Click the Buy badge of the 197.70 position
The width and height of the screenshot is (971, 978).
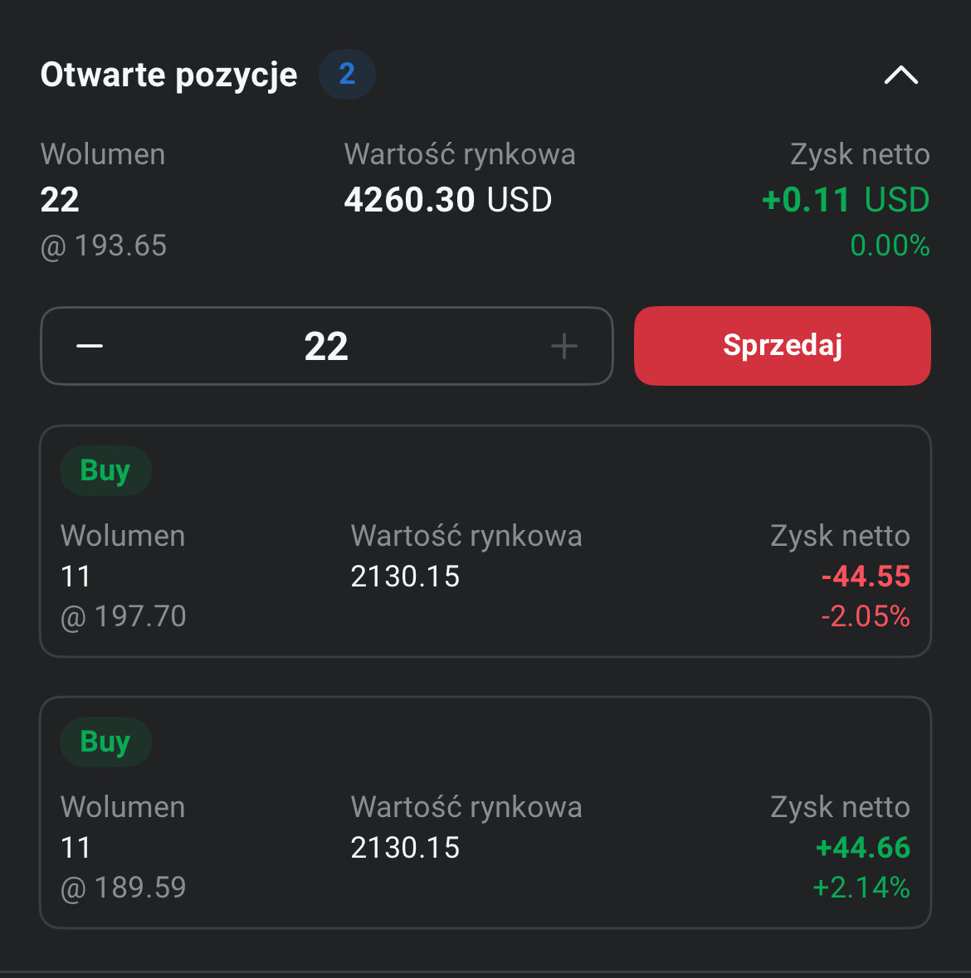coord(105,471)
